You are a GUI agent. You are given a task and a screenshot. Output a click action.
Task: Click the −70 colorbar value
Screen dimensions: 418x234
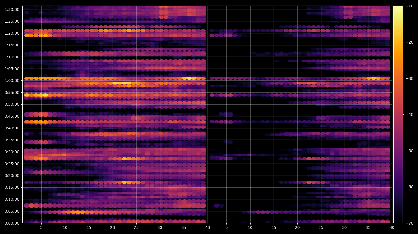click(x=409, y=223)
